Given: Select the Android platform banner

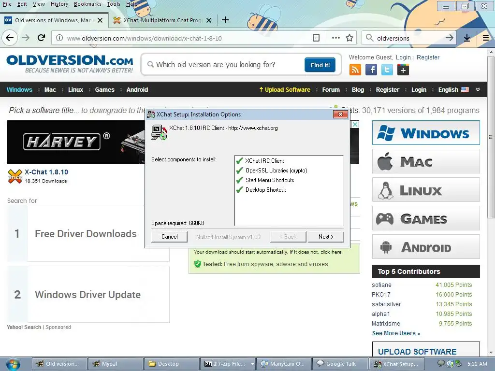Looking at the screenshot, I should (426, 246).
